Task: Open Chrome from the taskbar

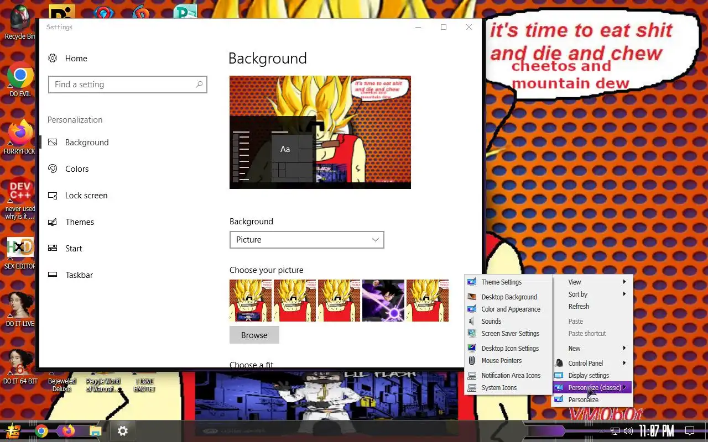Action: pyautogui.click(x=41, y=431)
